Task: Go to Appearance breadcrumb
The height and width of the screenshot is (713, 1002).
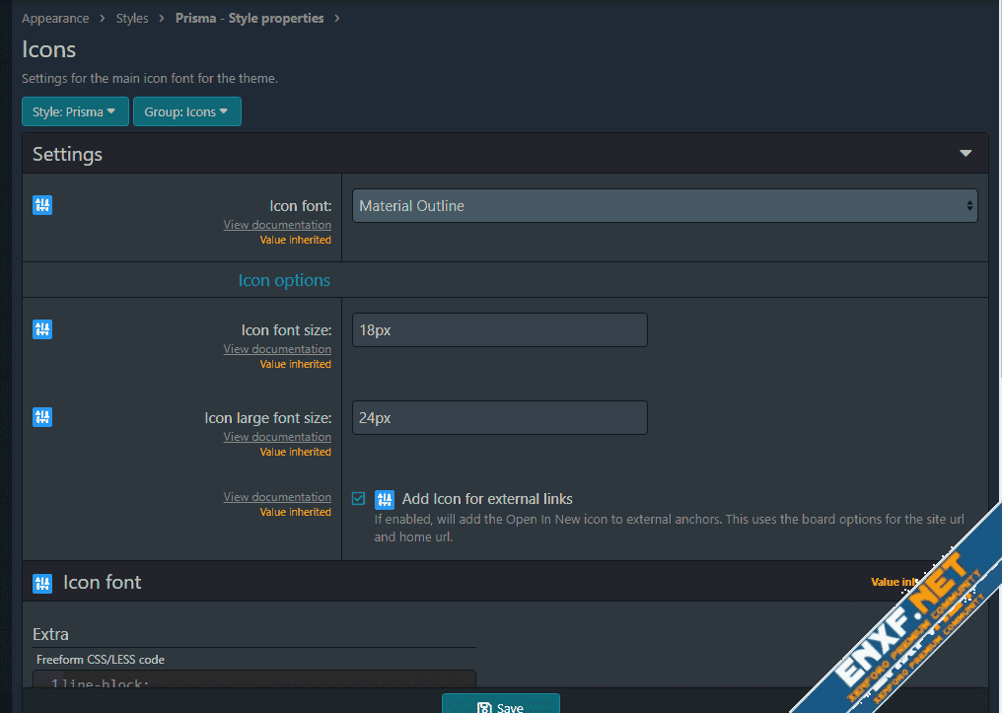Action: (x=55, y=19)
